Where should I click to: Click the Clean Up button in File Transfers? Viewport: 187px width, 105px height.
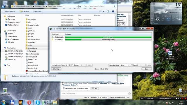[56, 69]
